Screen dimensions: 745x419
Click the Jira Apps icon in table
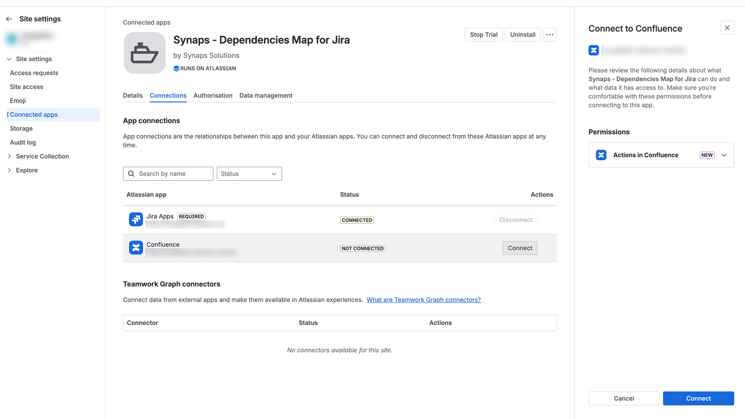(136, 219)
